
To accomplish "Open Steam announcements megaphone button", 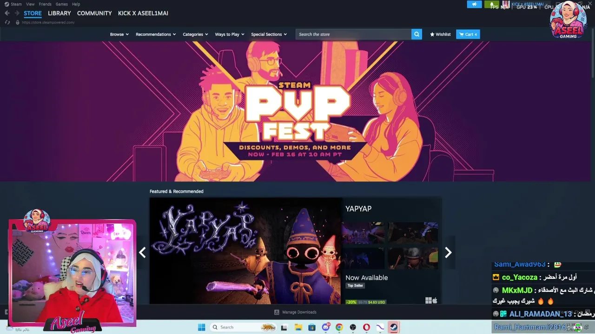I will click(474, 5).
